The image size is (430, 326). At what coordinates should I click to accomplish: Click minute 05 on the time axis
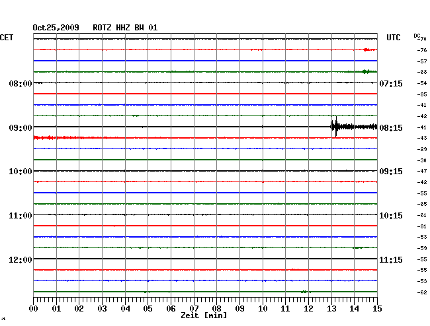pyautogui.click(x=148, y=309)
